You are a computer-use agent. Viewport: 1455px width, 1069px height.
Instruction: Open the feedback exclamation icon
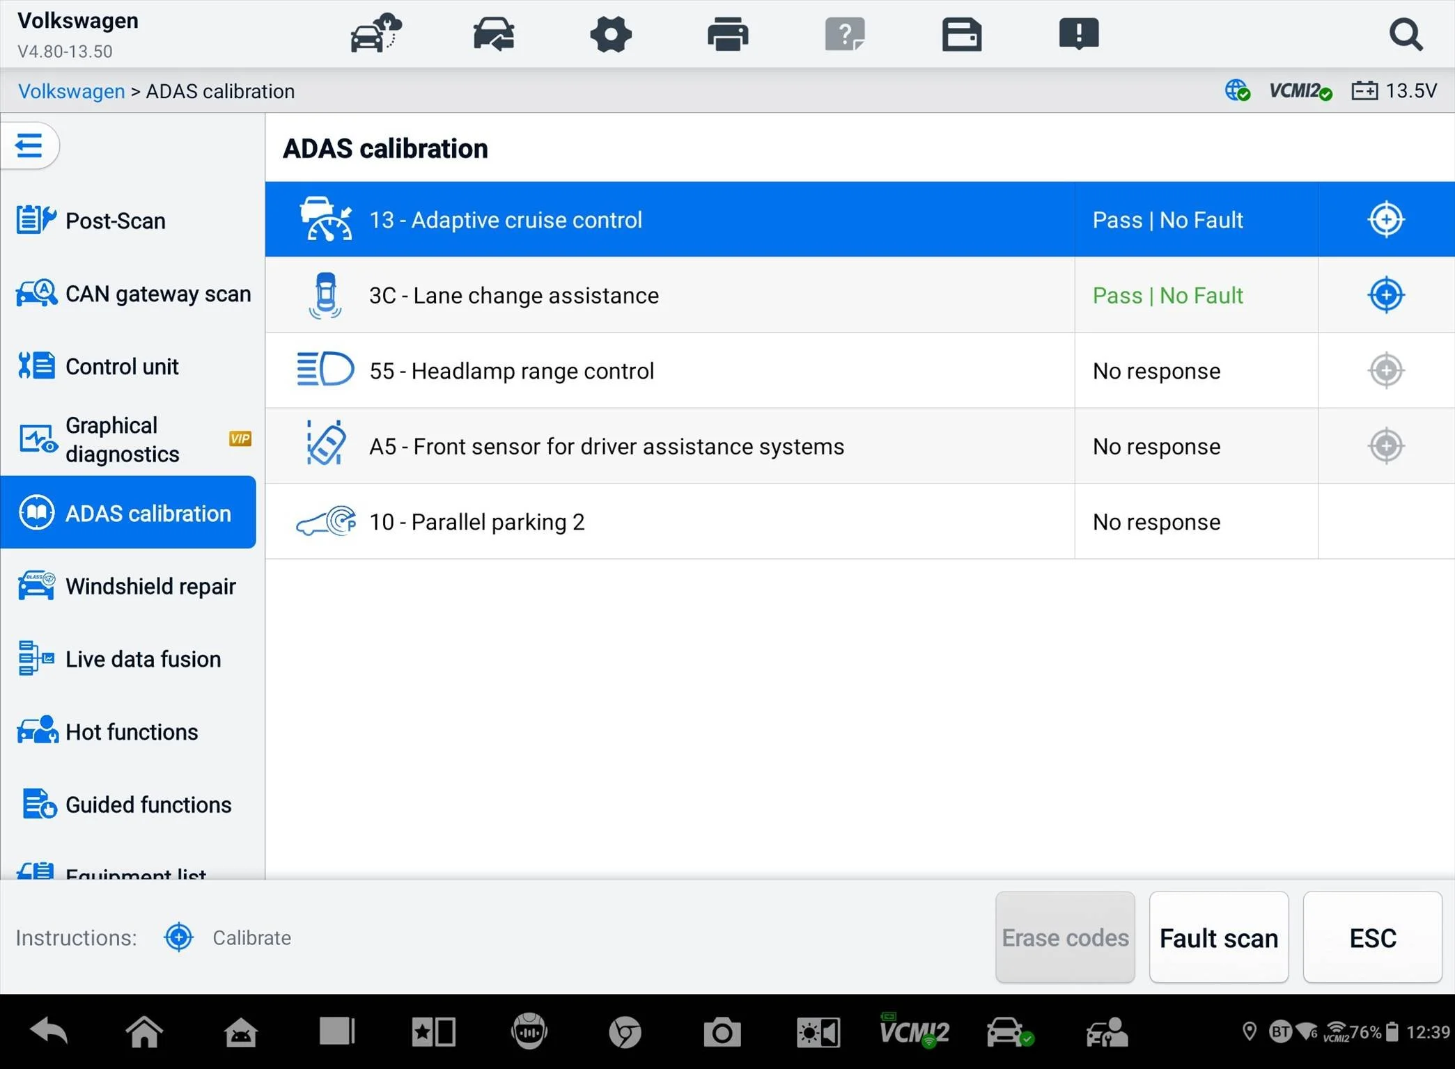1079,34
